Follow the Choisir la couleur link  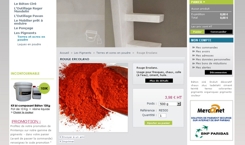(23, 112)
